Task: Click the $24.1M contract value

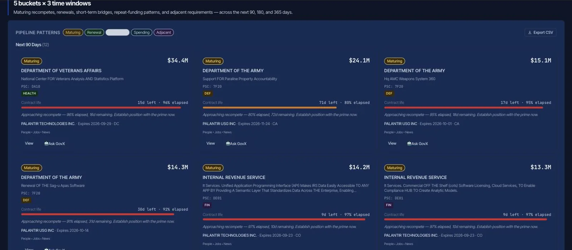Action: coord(359,60)
